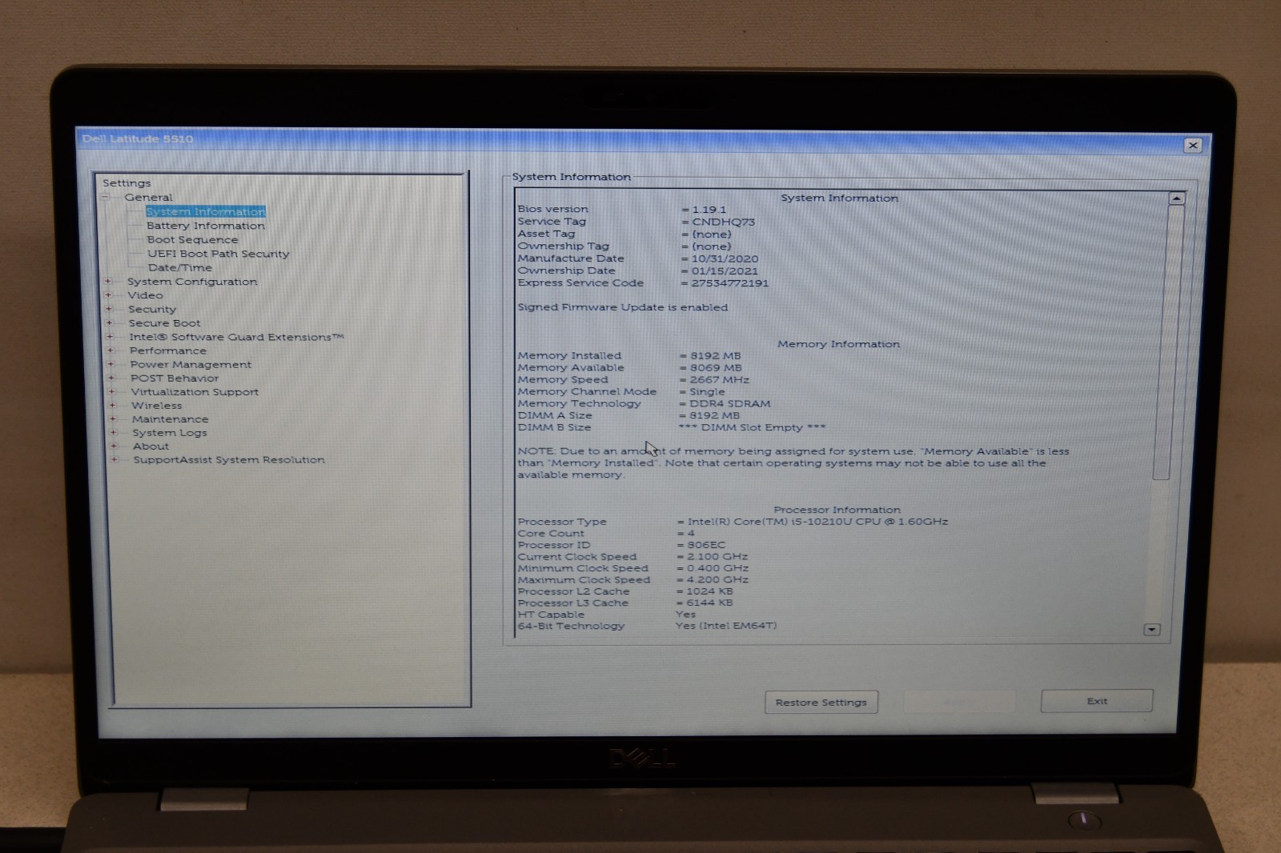The height and width of the screenshot is (853, 1281).
Task: Select the Secure Boot label
Action: click(164, 323)
